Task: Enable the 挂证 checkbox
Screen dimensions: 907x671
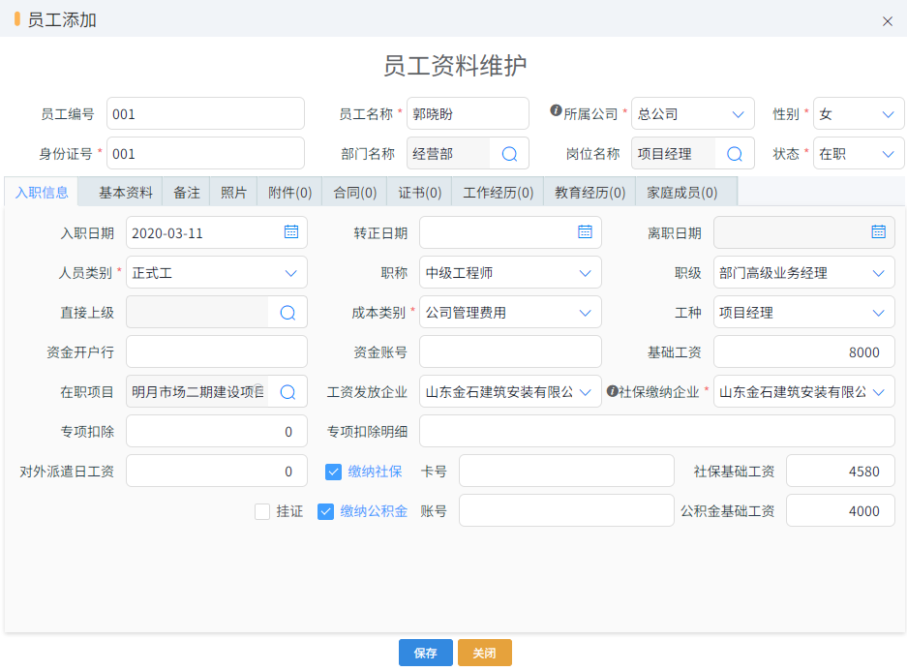Action: (262, 511)
